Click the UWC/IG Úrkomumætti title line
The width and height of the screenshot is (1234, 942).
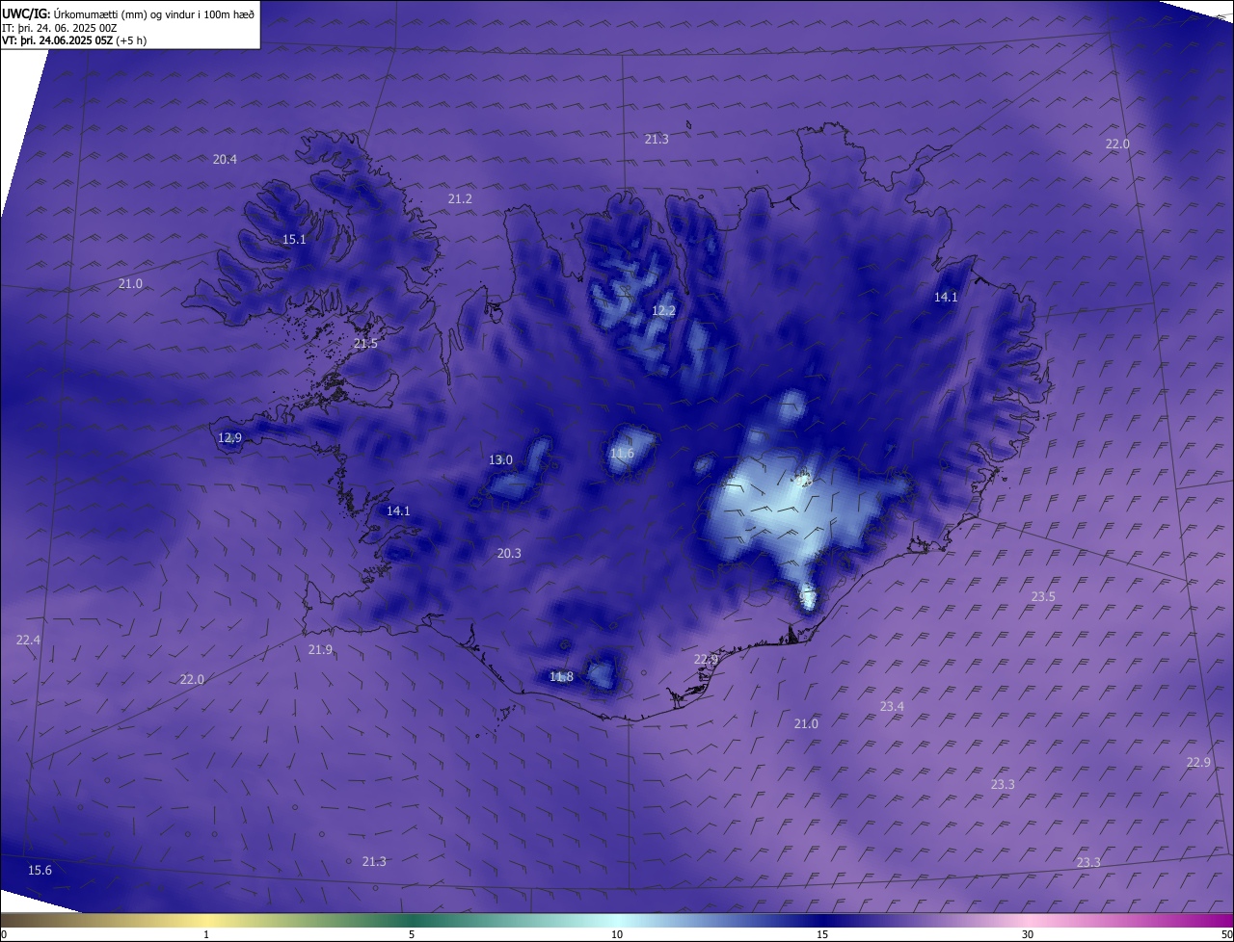pyautogui.click(x=128, y=13)
